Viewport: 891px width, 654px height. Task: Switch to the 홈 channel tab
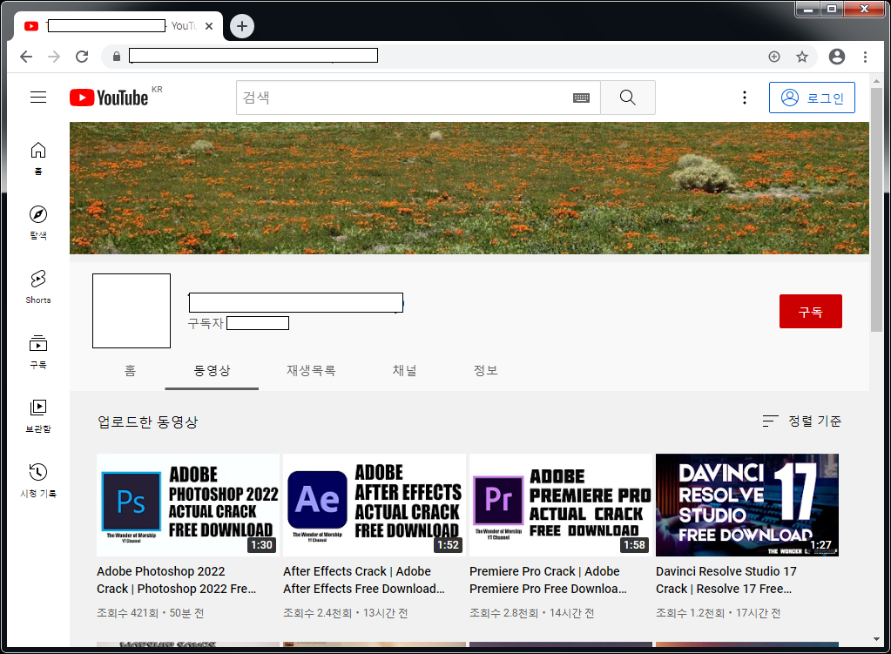coord(130,370)
